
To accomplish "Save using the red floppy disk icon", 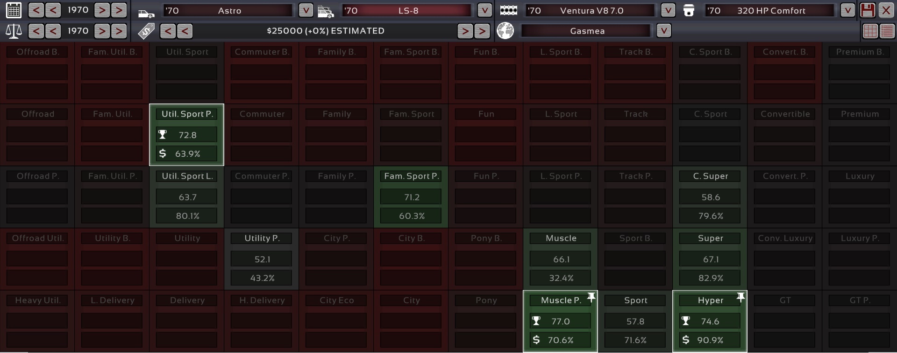I will coord(867,10).
